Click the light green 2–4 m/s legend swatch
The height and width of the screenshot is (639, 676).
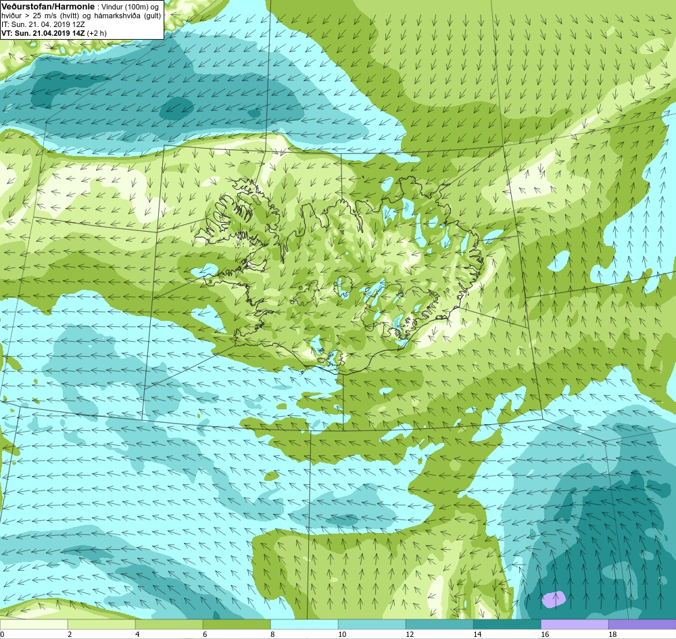(101, 624)
